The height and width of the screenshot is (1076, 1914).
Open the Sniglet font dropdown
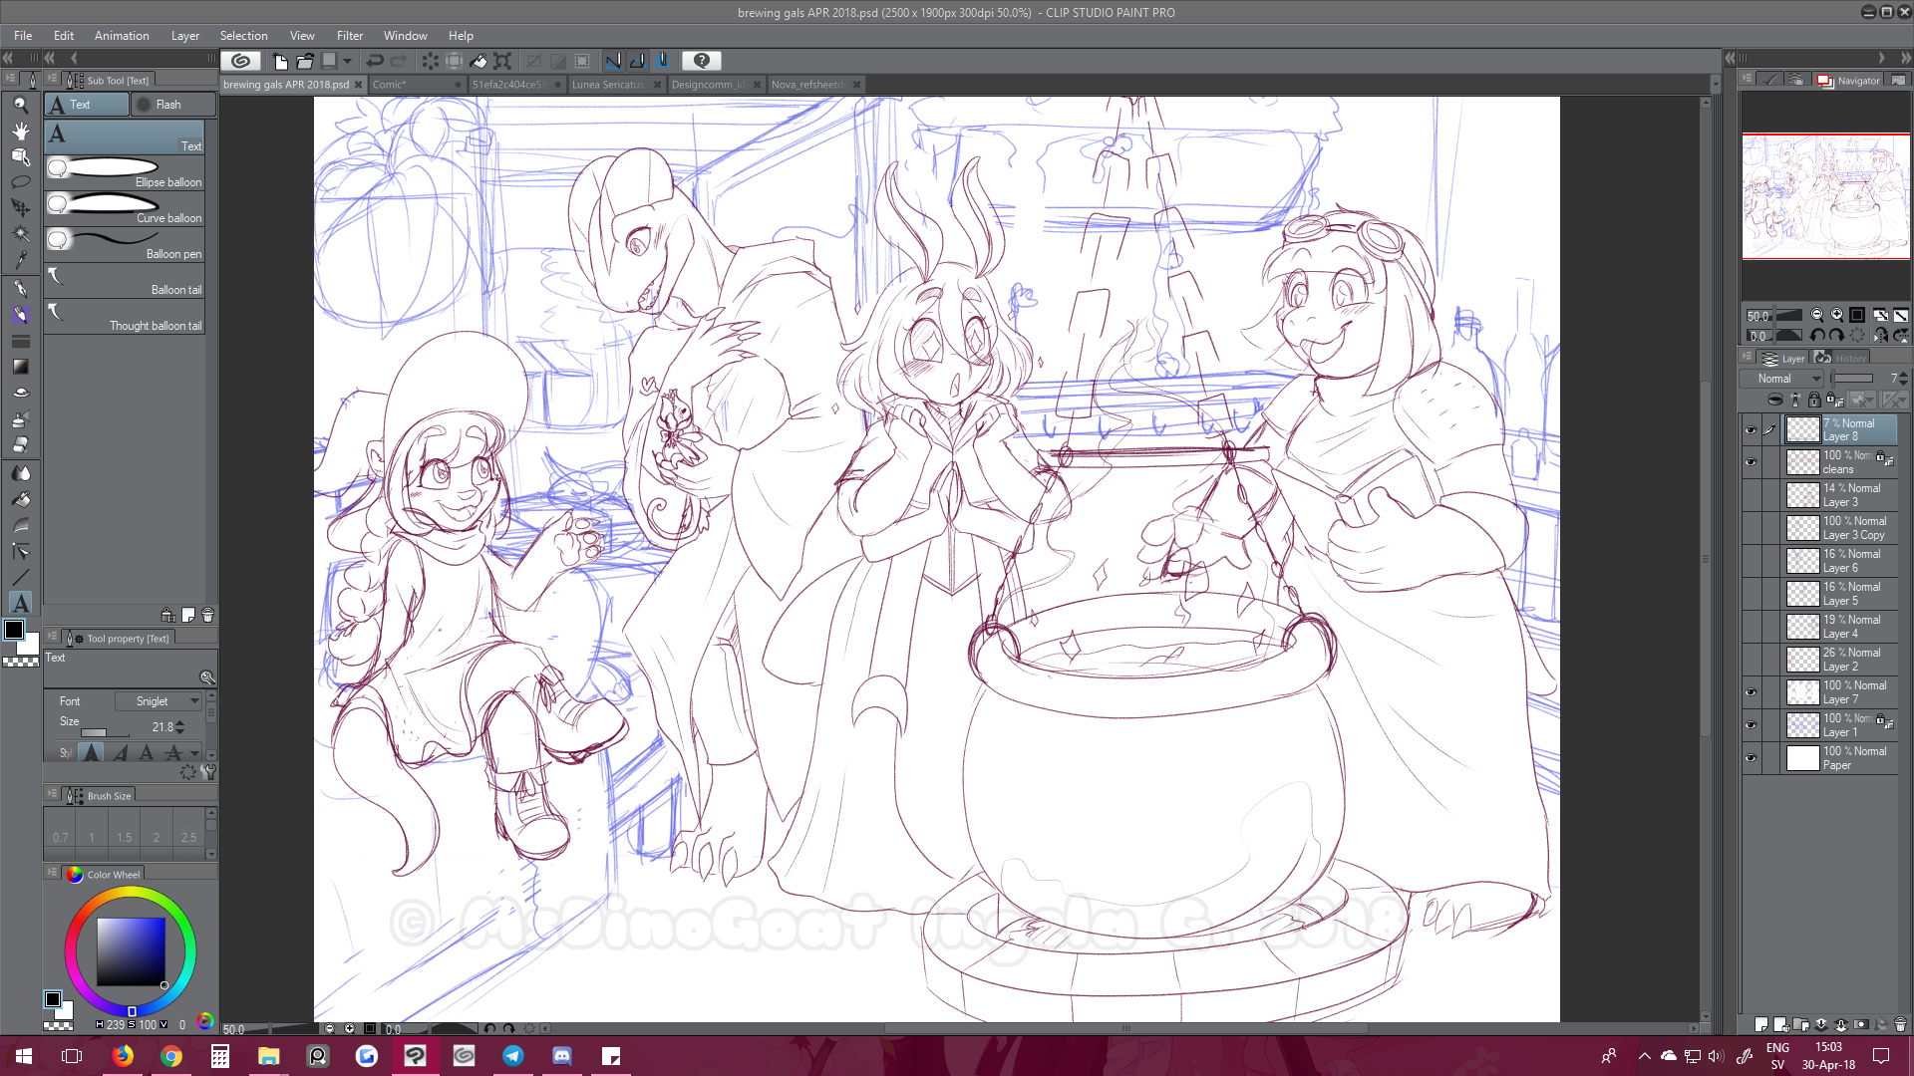coord(159,701)
